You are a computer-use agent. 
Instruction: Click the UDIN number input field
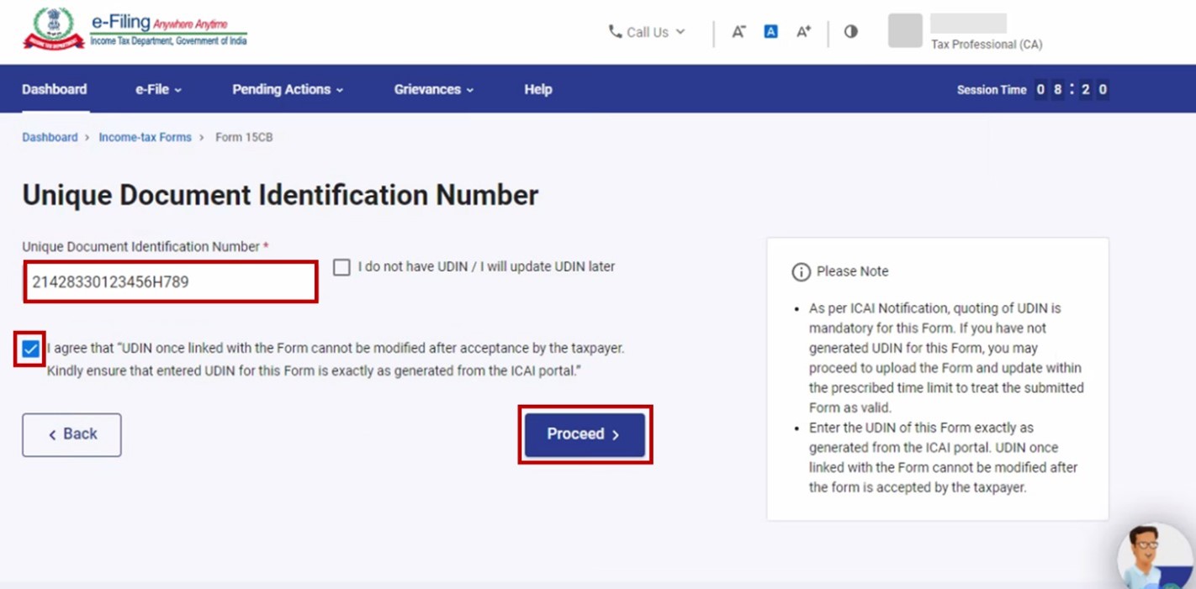click(170, 282)
